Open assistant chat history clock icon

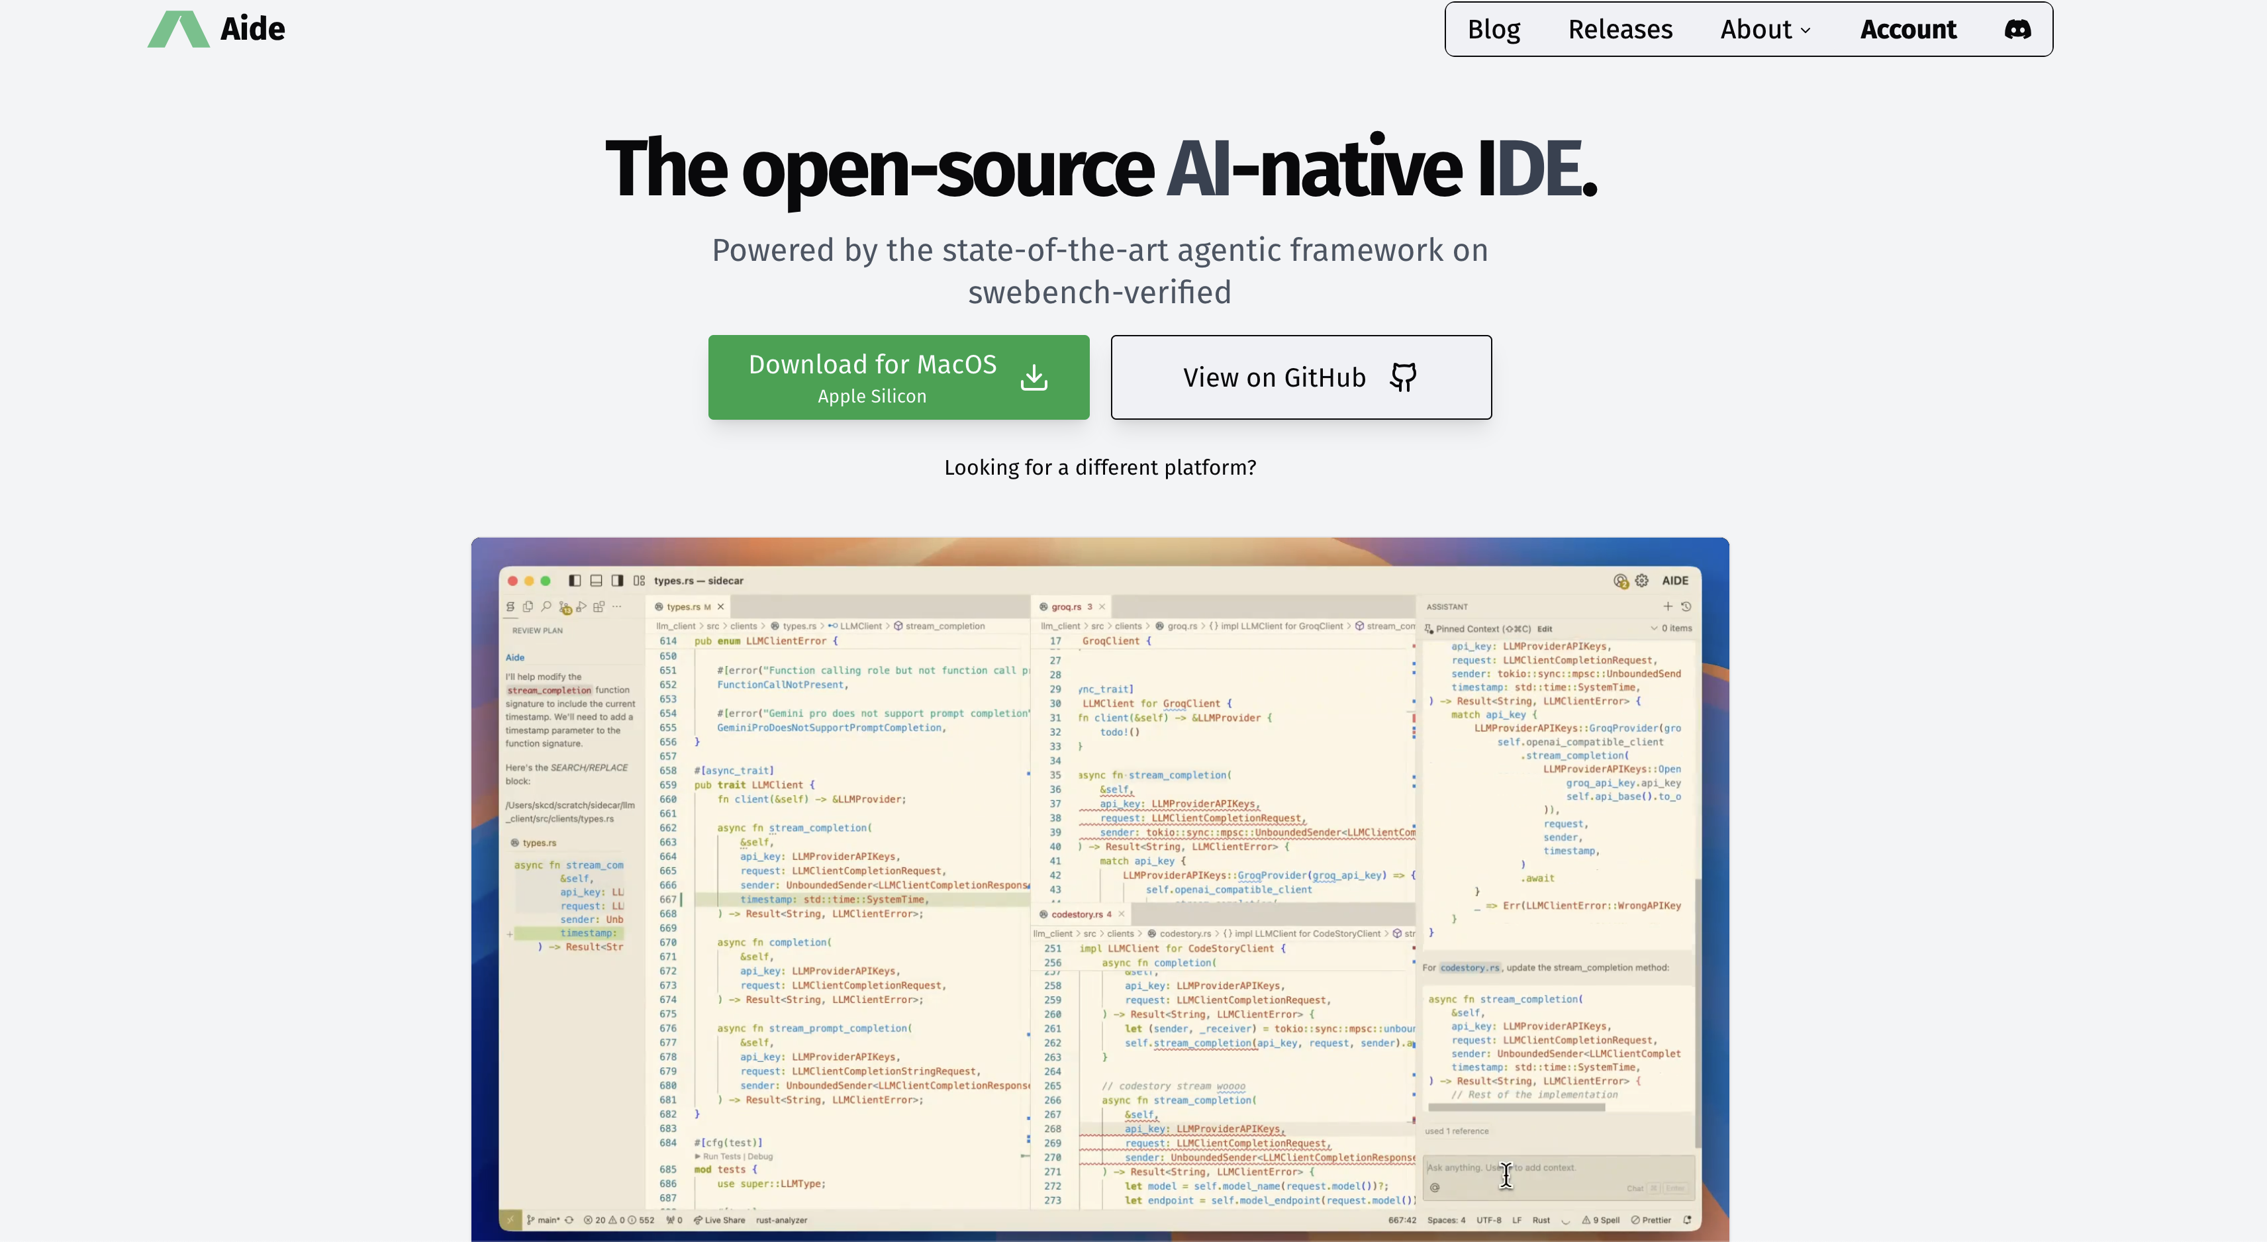point(1686,606)
